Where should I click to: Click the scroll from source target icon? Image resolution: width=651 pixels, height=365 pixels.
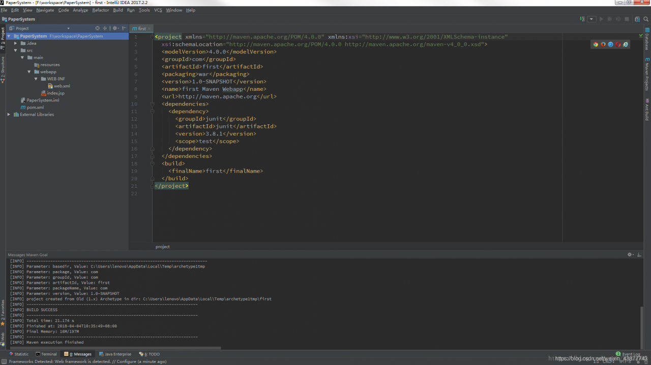(x=98, y=28)
